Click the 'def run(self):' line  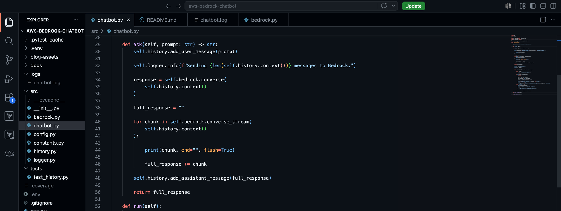(x=142, y=206)
